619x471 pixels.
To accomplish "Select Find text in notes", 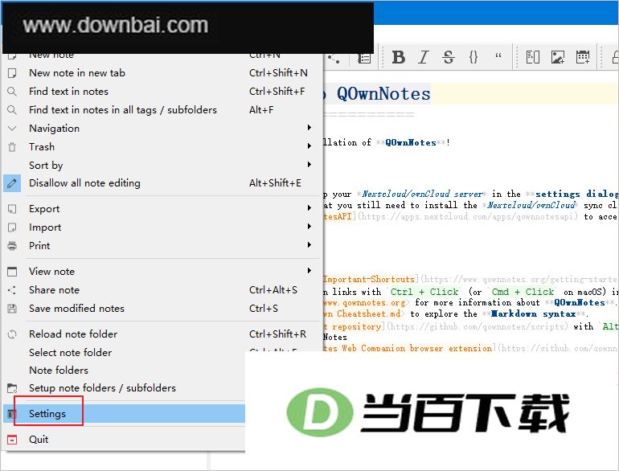I will tap(163, 92).
